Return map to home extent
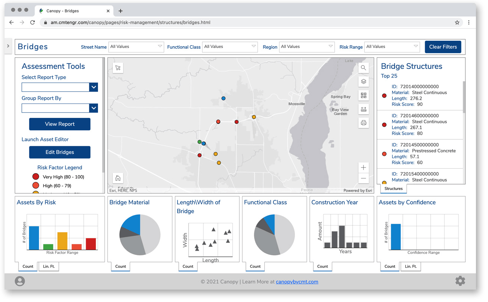 pos(118,178)
